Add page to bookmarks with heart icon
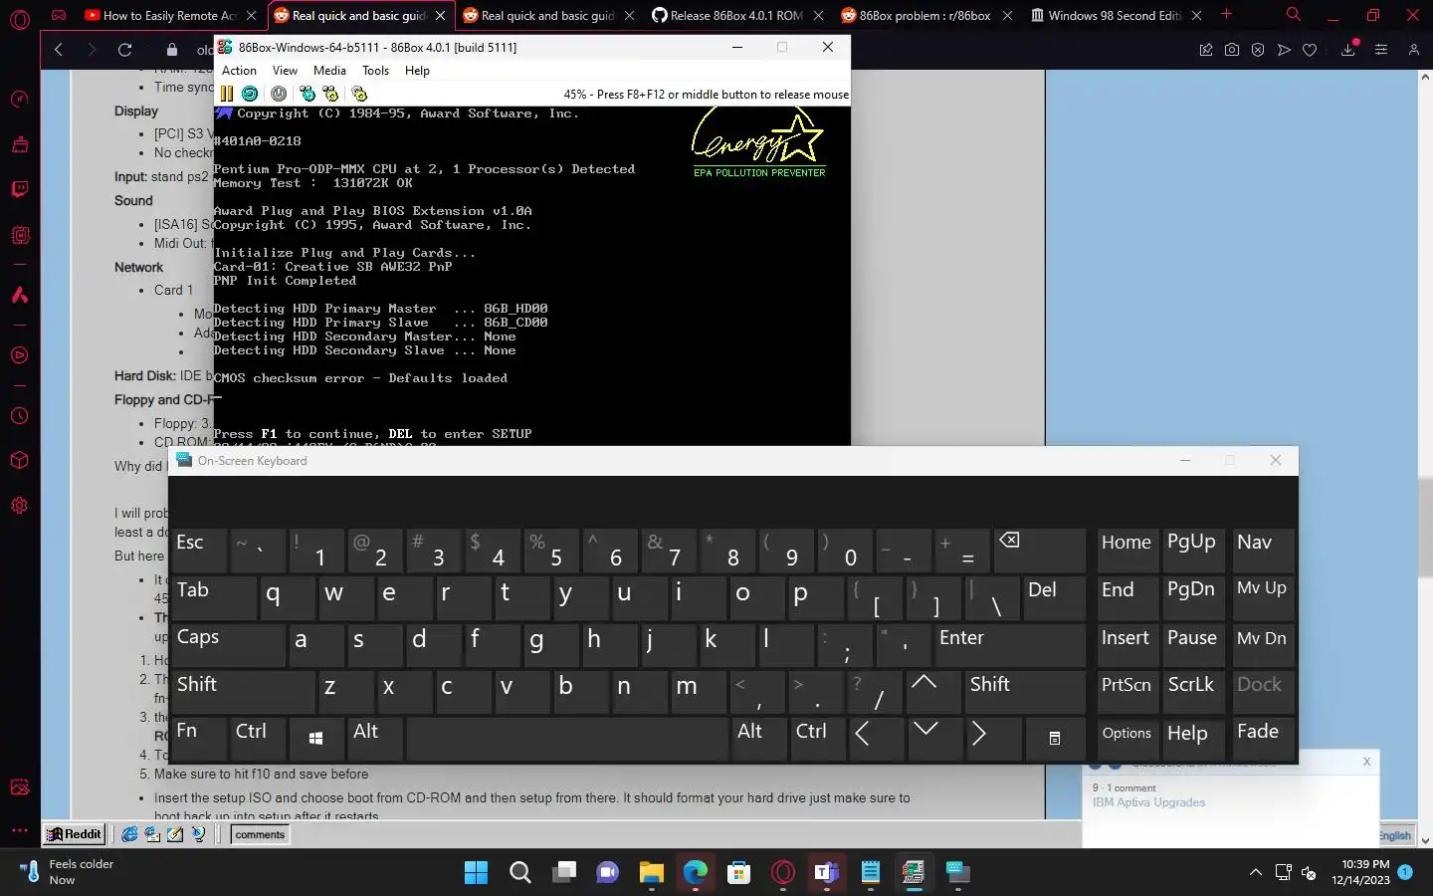The image size is (1433, 896). tap(1310, 50)
